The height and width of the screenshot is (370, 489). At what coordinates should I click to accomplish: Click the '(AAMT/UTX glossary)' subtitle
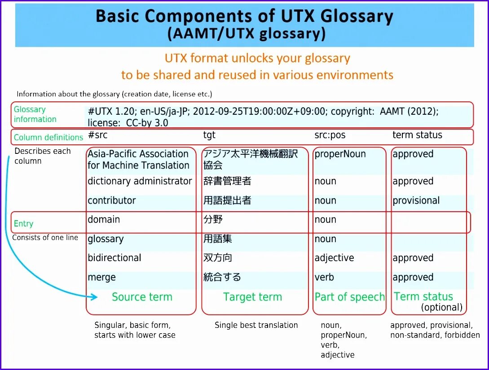[x=247, y=34]
